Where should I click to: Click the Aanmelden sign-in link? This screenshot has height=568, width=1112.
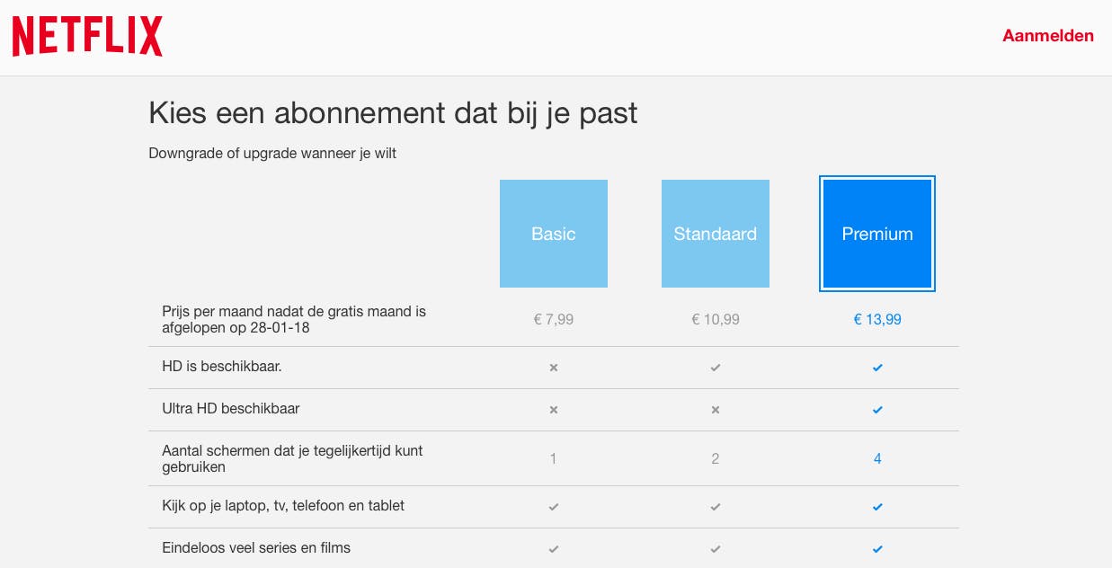(x=1048, y=36)
